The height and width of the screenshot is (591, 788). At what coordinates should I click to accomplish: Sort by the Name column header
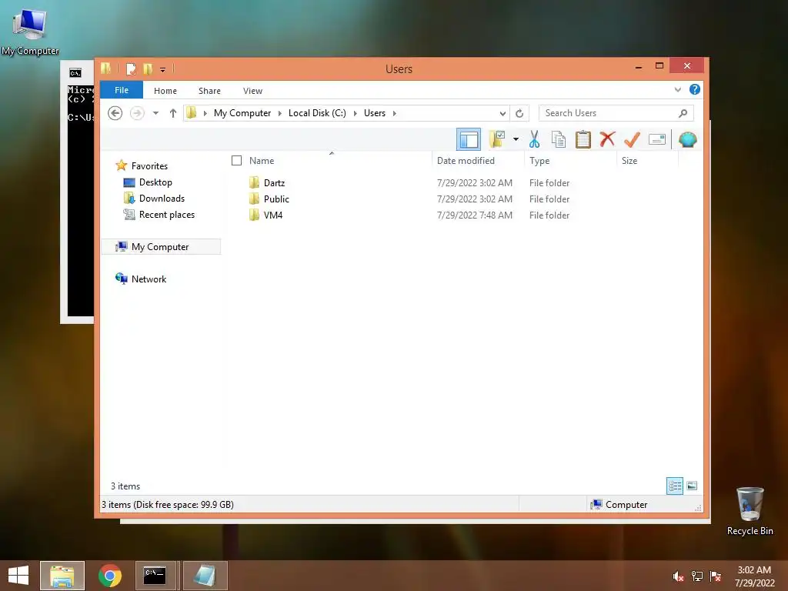262,161
